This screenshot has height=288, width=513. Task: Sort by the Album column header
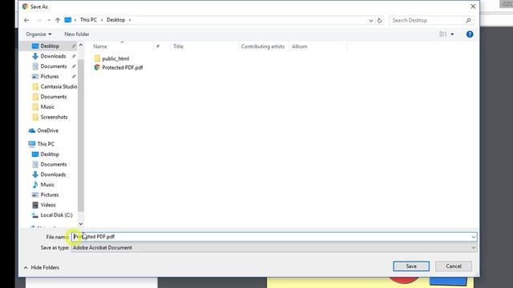click(x=299, y=46)
